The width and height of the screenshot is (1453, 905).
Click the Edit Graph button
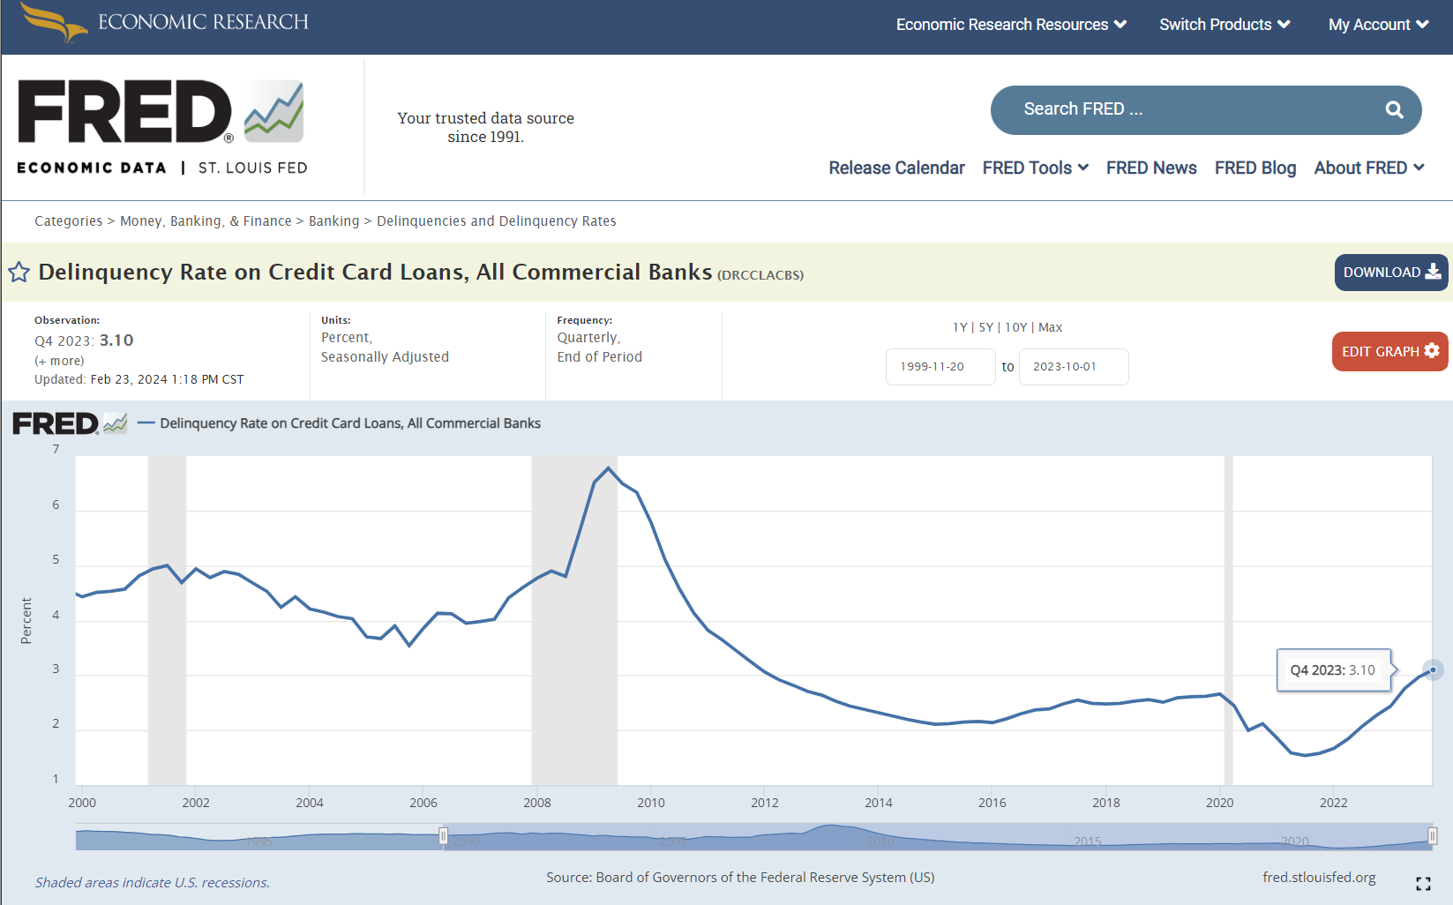pos(1389,351)
